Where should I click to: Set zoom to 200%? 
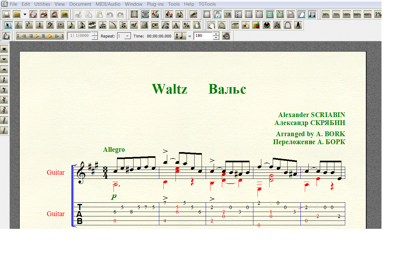pyautogui.click(x=357, y=14)
